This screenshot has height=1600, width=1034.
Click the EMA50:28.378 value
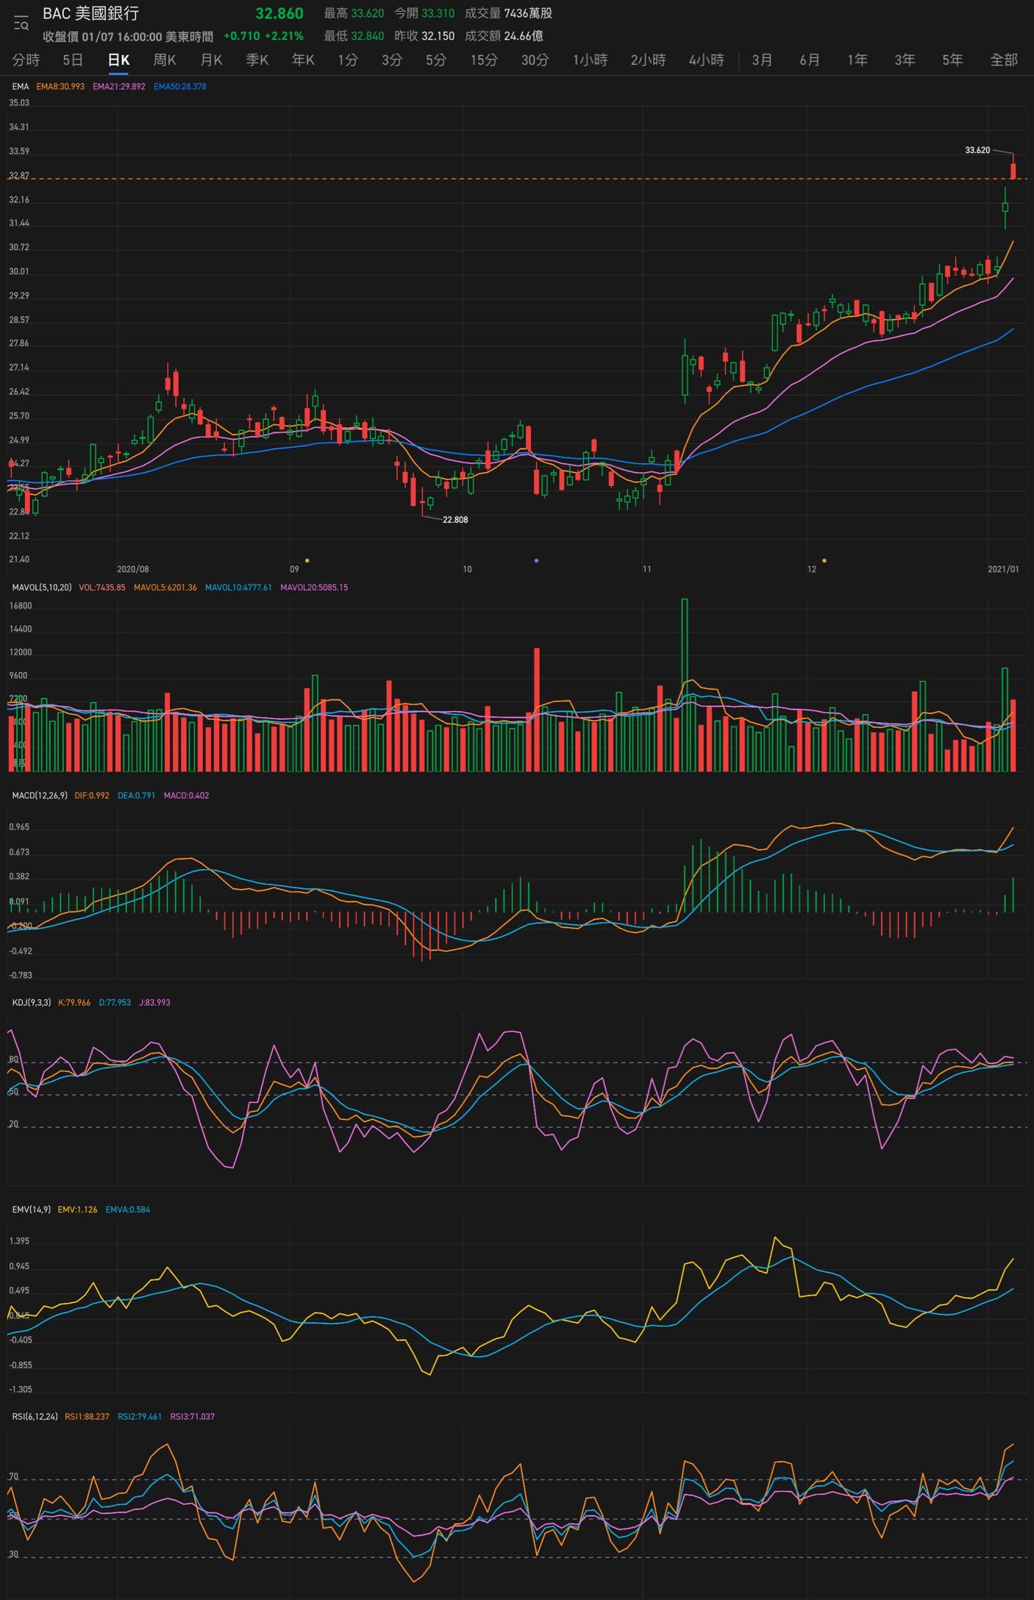[180, 87]
